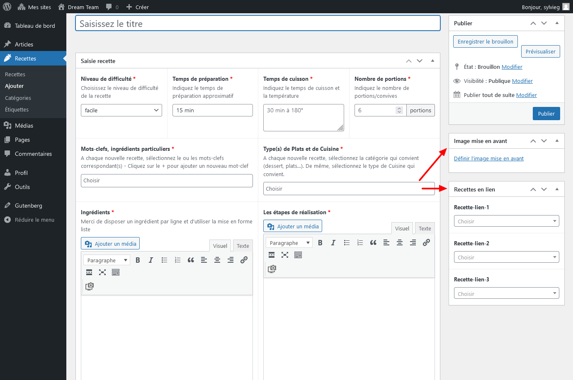The width and height of the screenshot is (573, 380).
Task: Click the WordPress logo in the admin bar
Action: point(7,7)
